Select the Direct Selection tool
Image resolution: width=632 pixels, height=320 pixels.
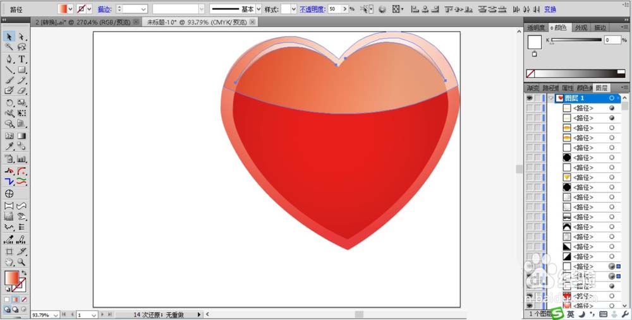[21, 37]
